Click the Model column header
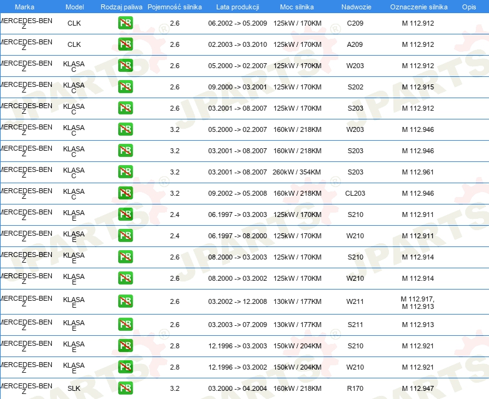 click(x=74, y=7)
